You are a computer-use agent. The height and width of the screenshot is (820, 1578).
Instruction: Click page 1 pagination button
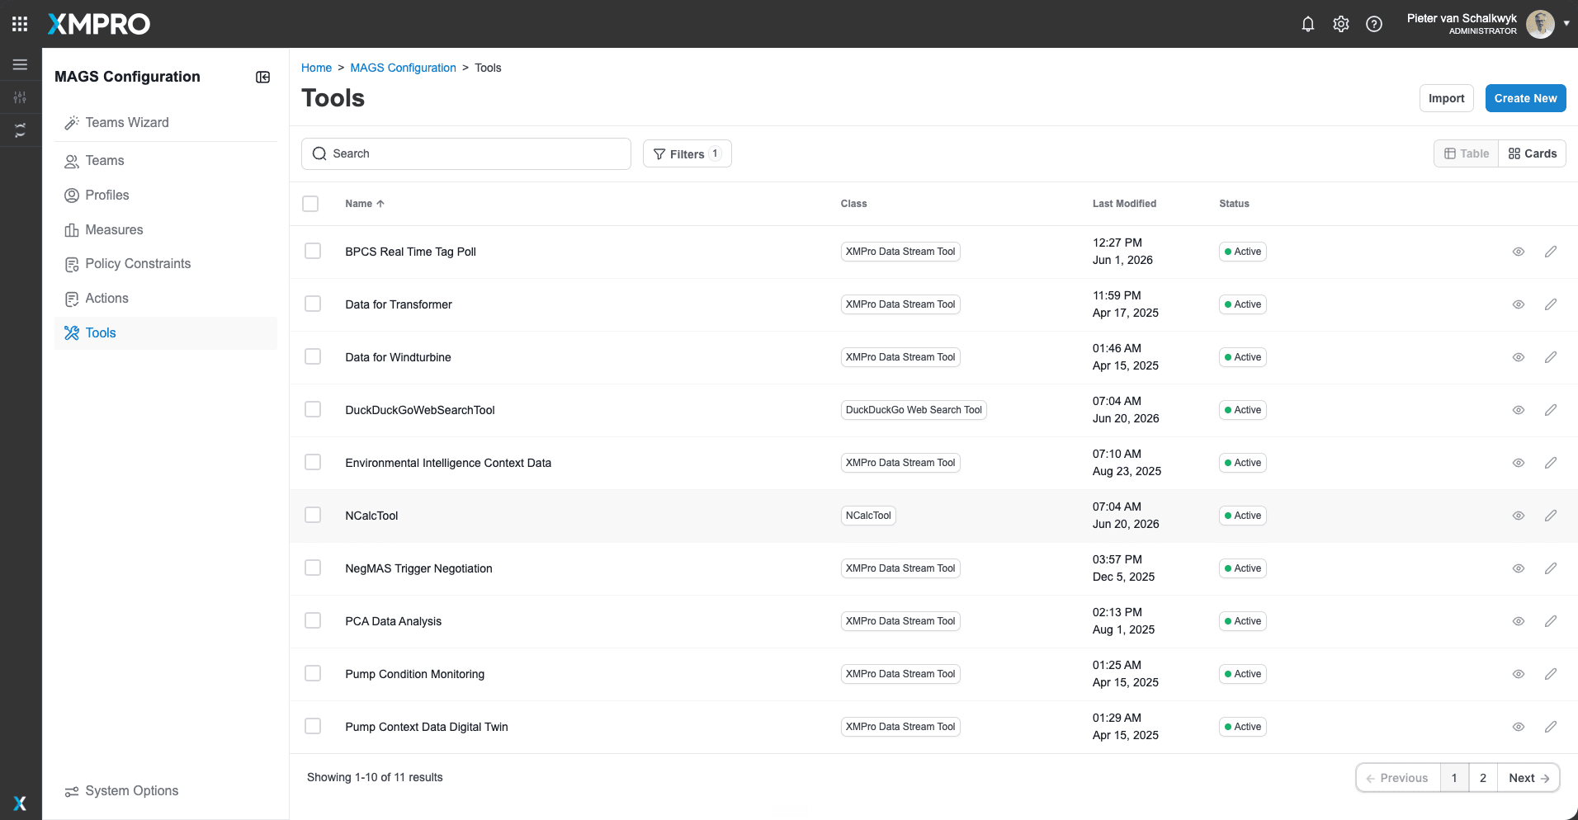pyautogui.click(x=1454, y=778)
